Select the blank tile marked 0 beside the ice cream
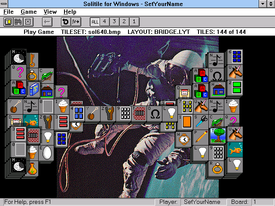Screen dimensions: 275x206 coord(46,106)
